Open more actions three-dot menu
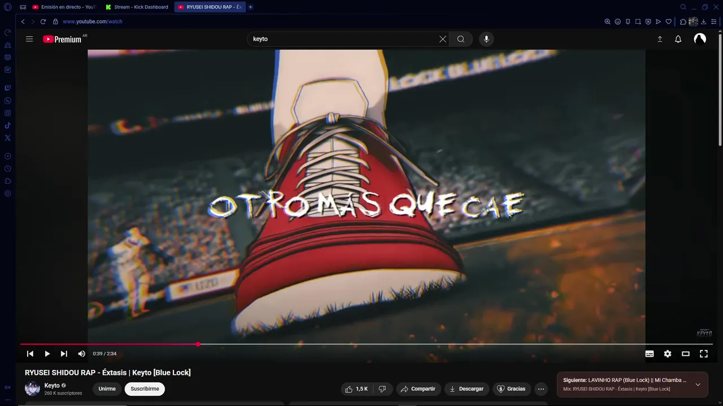723x406 pixels. [x=541, y=389]
